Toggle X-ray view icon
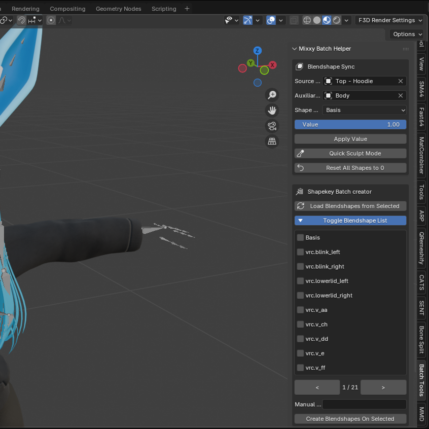 coord(294,20)
